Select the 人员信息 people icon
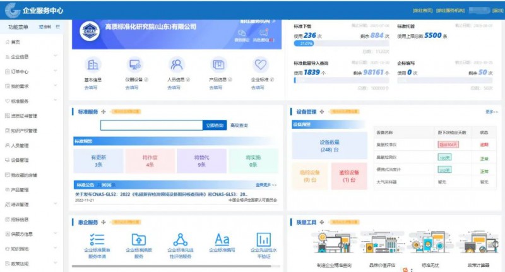505x272 pixels. [176, 65]
